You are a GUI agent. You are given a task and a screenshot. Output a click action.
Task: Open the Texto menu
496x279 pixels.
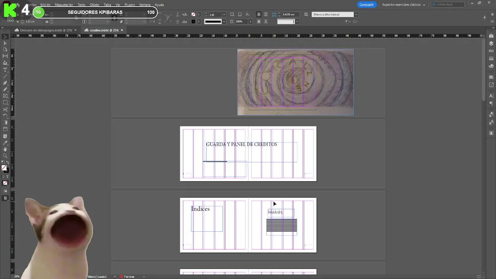pos(81,5)
